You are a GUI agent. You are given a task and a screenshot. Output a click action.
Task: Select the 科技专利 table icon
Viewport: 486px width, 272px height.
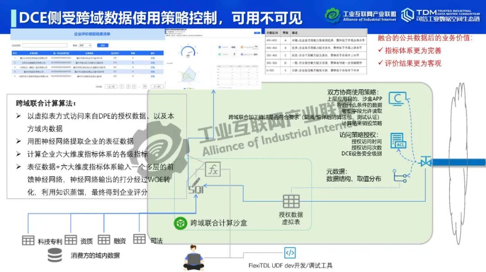pos(28,240)
